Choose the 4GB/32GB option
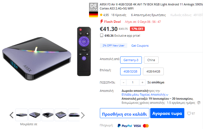This screenshot has width=203, height=129. tap(130, 71)
